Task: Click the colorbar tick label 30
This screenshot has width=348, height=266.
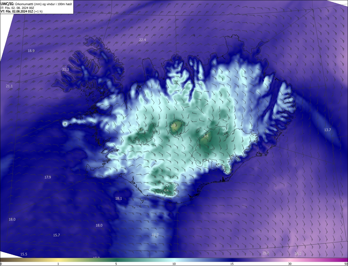Action: [x=290, y=264]
